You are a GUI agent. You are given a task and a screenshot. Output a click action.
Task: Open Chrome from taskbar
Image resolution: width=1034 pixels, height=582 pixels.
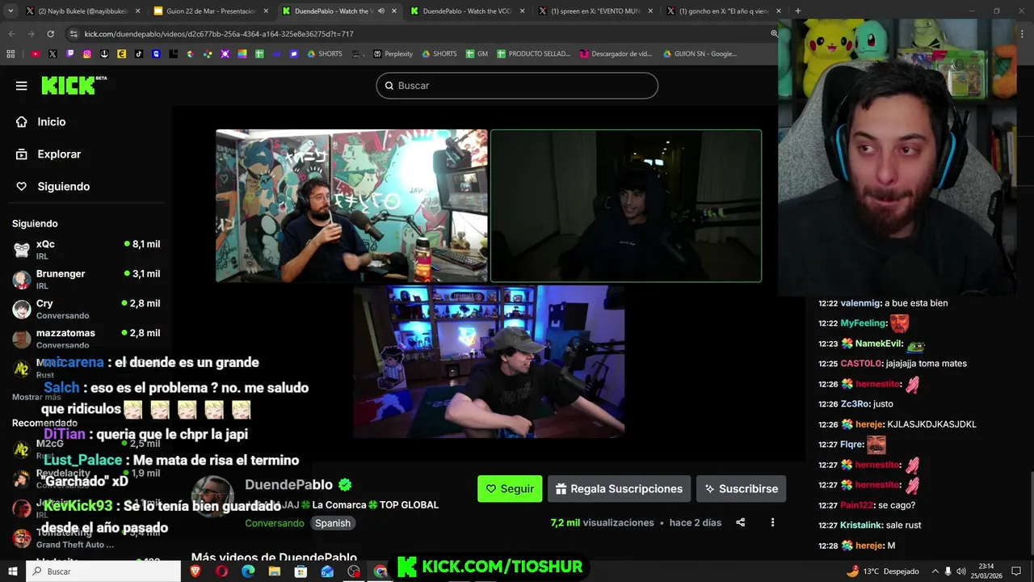coord(380,571)
